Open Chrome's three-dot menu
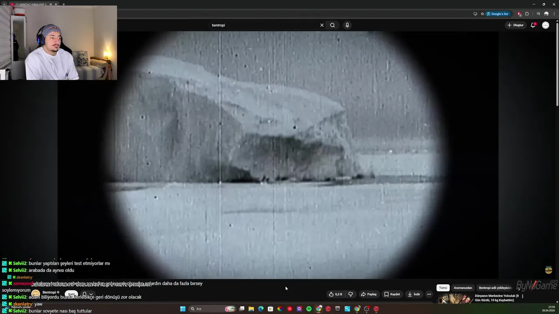The height and width of the screenshot is (314, 559). pos(554,14)
